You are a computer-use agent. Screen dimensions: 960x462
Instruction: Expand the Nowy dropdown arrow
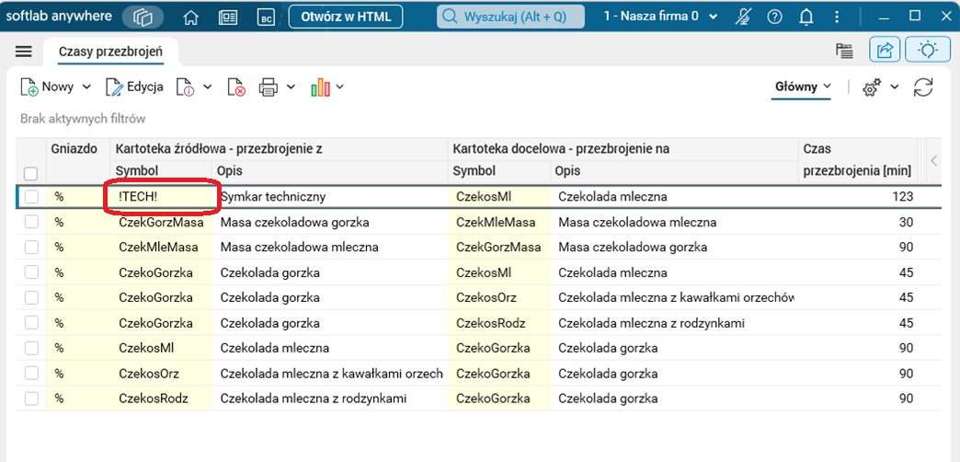87,87
